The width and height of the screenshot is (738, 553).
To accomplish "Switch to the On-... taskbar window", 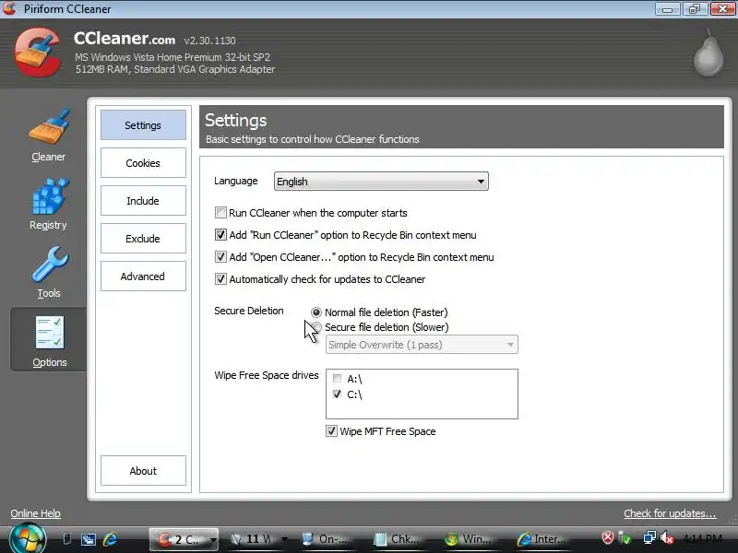I will tap(325, 539).
